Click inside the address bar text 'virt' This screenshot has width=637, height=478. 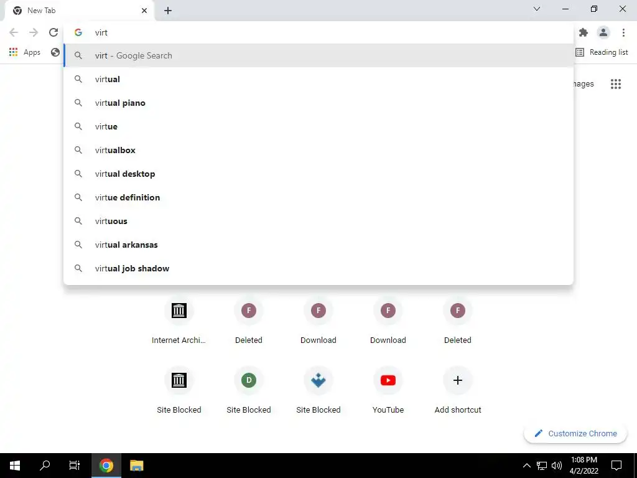[101, 32]
